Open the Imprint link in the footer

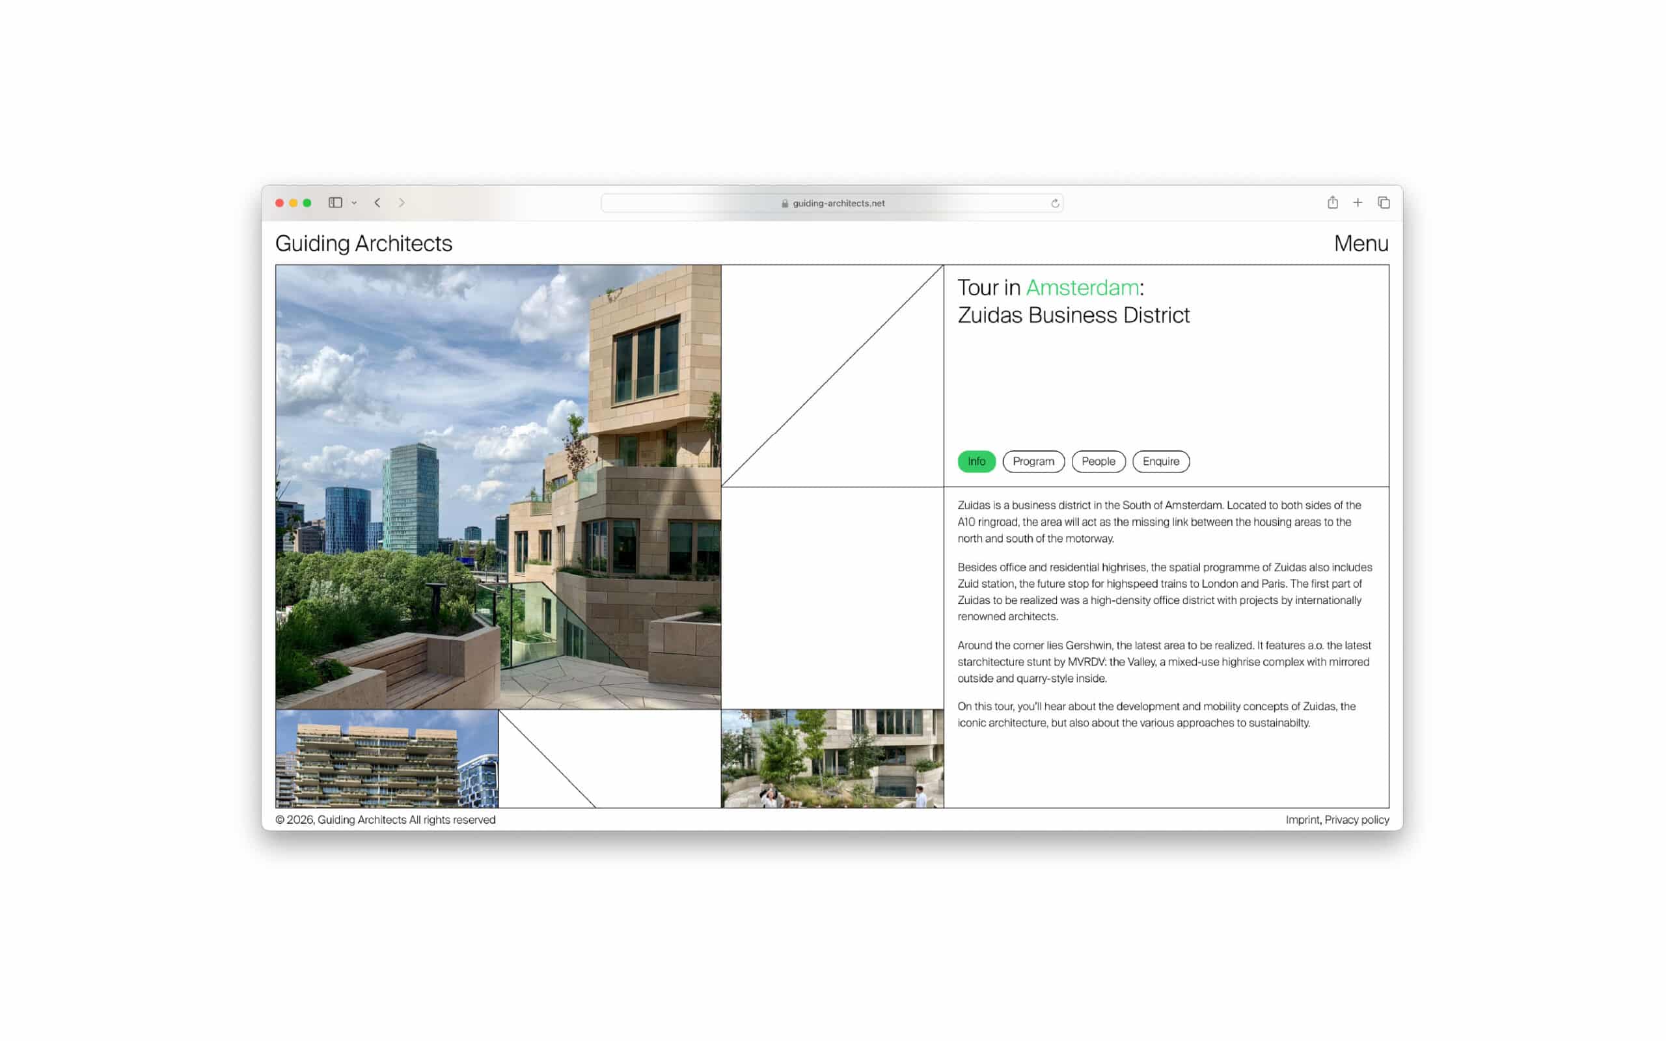[x=1302, y=819]
